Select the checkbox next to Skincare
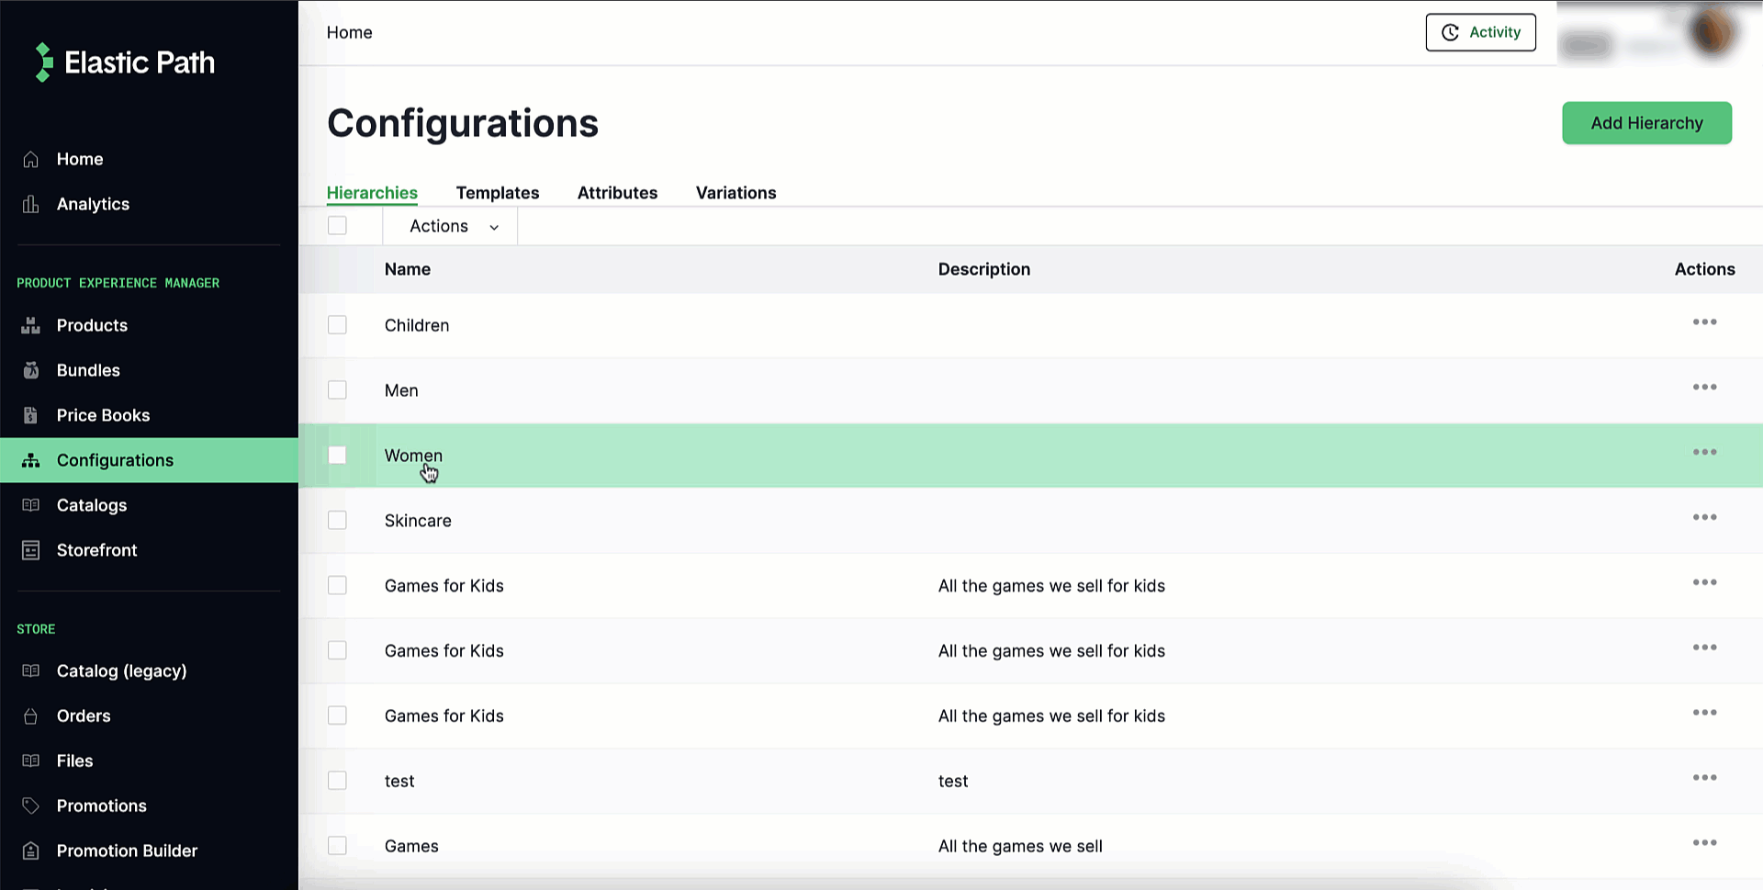This screenshot has width=1763, height=890. pos(337,520)
